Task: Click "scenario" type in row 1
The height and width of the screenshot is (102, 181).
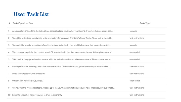Action: (133, 31)
